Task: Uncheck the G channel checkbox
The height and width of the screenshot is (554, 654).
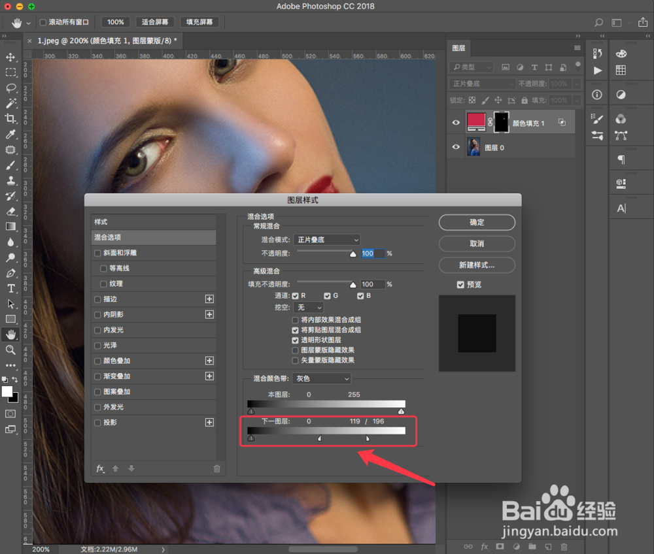Action: 327,295
